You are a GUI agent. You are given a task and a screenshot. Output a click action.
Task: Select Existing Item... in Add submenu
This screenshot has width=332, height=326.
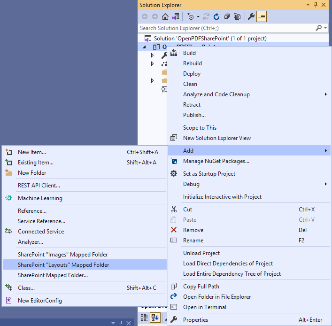tap(85, 163)
